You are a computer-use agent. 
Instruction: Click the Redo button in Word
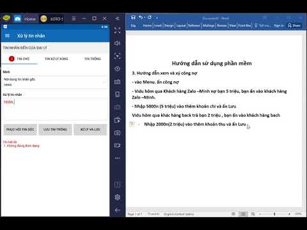[x=150, y=17]
